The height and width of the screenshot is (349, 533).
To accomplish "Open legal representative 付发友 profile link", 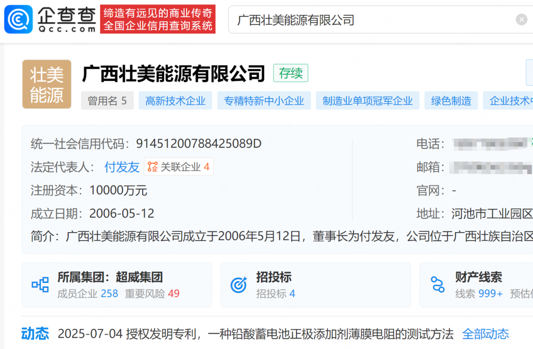I will 122,167.
